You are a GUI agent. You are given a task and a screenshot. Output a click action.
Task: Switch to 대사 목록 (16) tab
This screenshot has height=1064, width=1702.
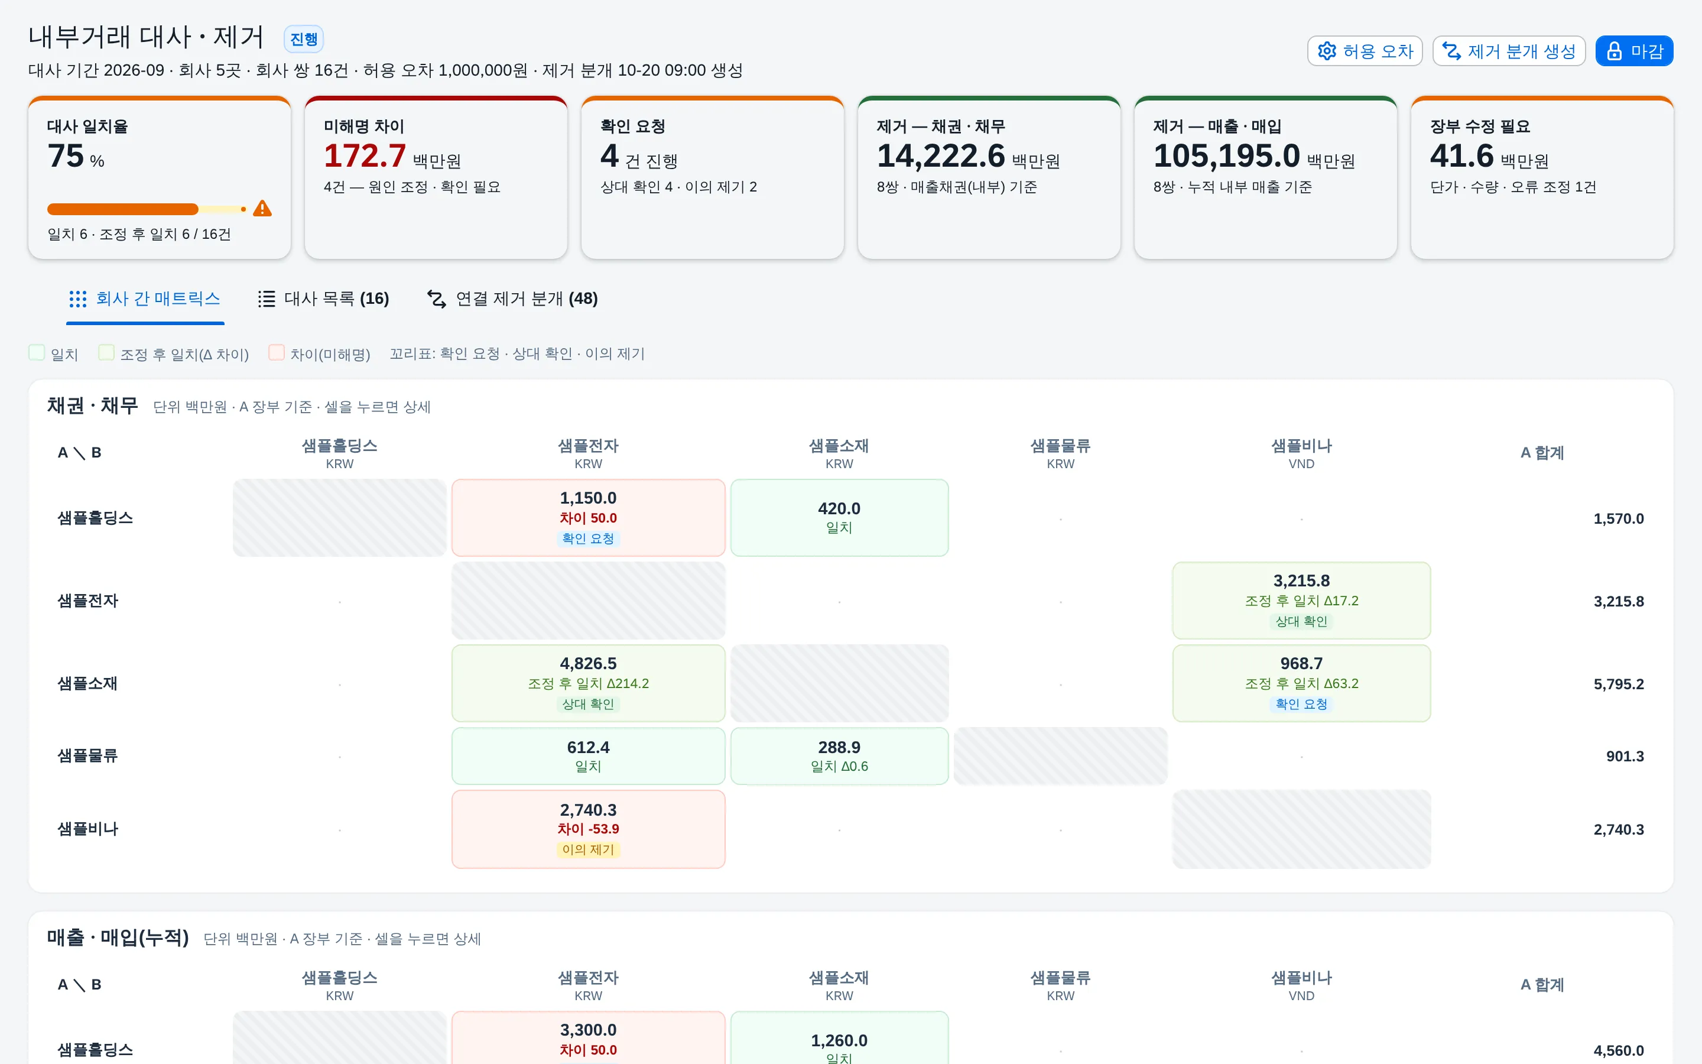pos(323,299)
